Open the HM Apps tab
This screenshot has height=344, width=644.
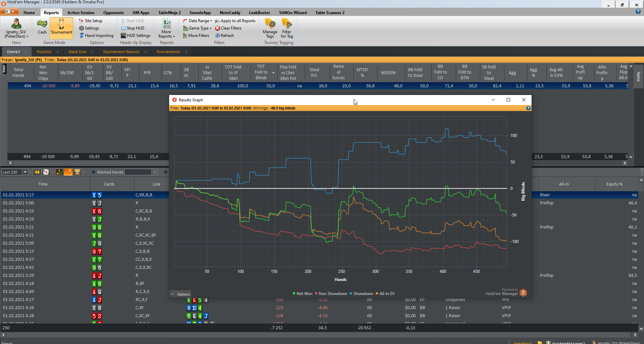(141, 13)
